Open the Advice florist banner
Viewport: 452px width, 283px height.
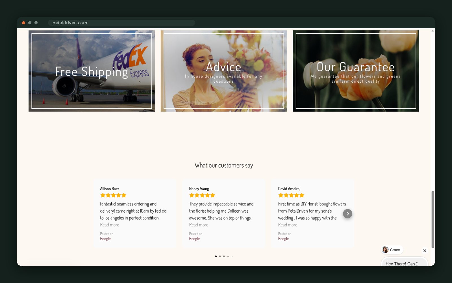[224, 71]
